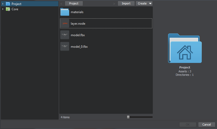Select the Core item in tree
This screenshot has width=217, height=129.
(x=15, y=9)
